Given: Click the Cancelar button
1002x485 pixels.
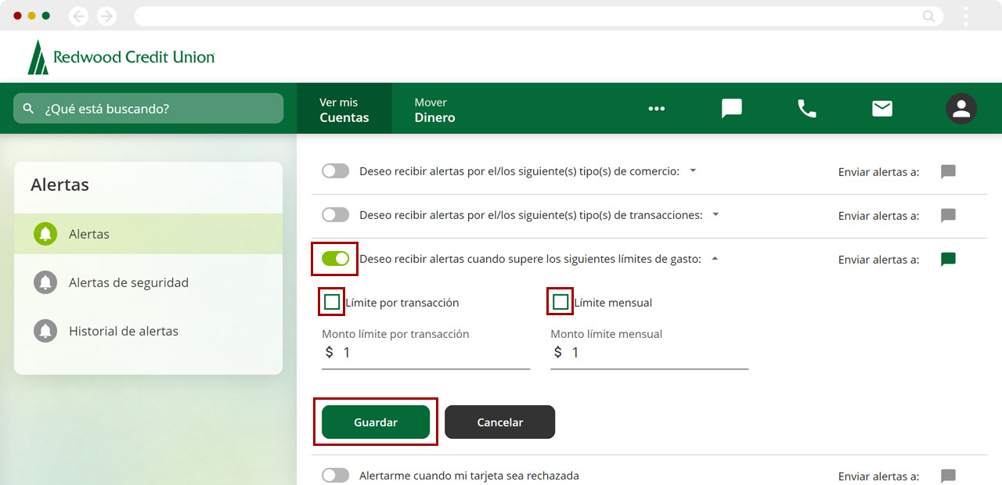Looking at the screenshot, I should pyautogui.click(x=499, y=422).
